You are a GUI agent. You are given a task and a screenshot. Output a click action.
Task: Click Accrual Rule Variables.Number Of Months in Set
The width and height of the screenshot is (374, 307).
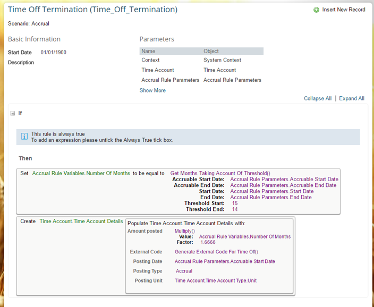click(x=81, y=174)
